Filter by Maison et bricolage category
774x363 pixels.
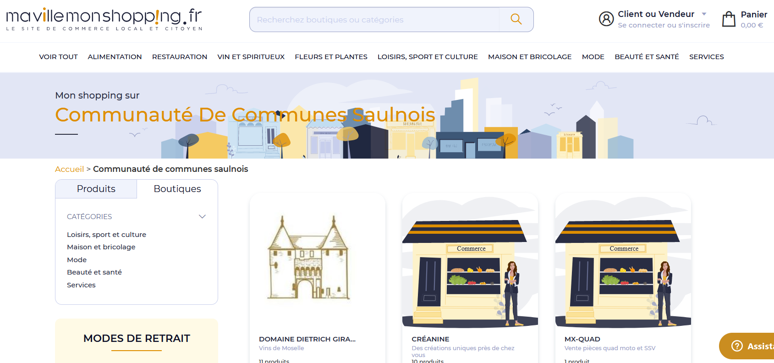tap(101, 247)
